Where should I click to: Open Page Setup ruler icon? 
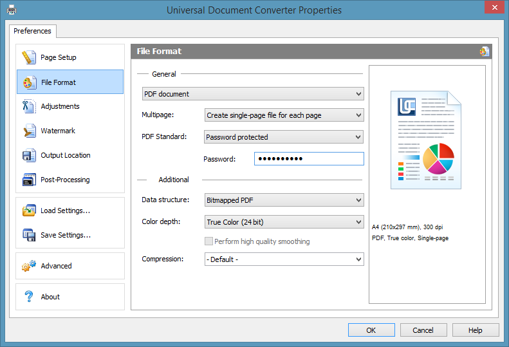(x=29, y=57)
